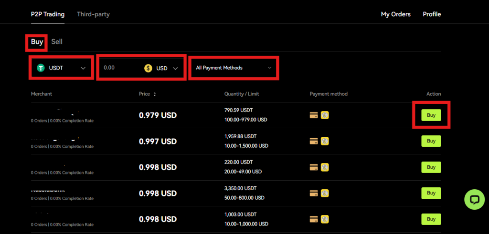Click the 20.00–49.00 USD limit
489x234 pixels.
click(243, 172)
